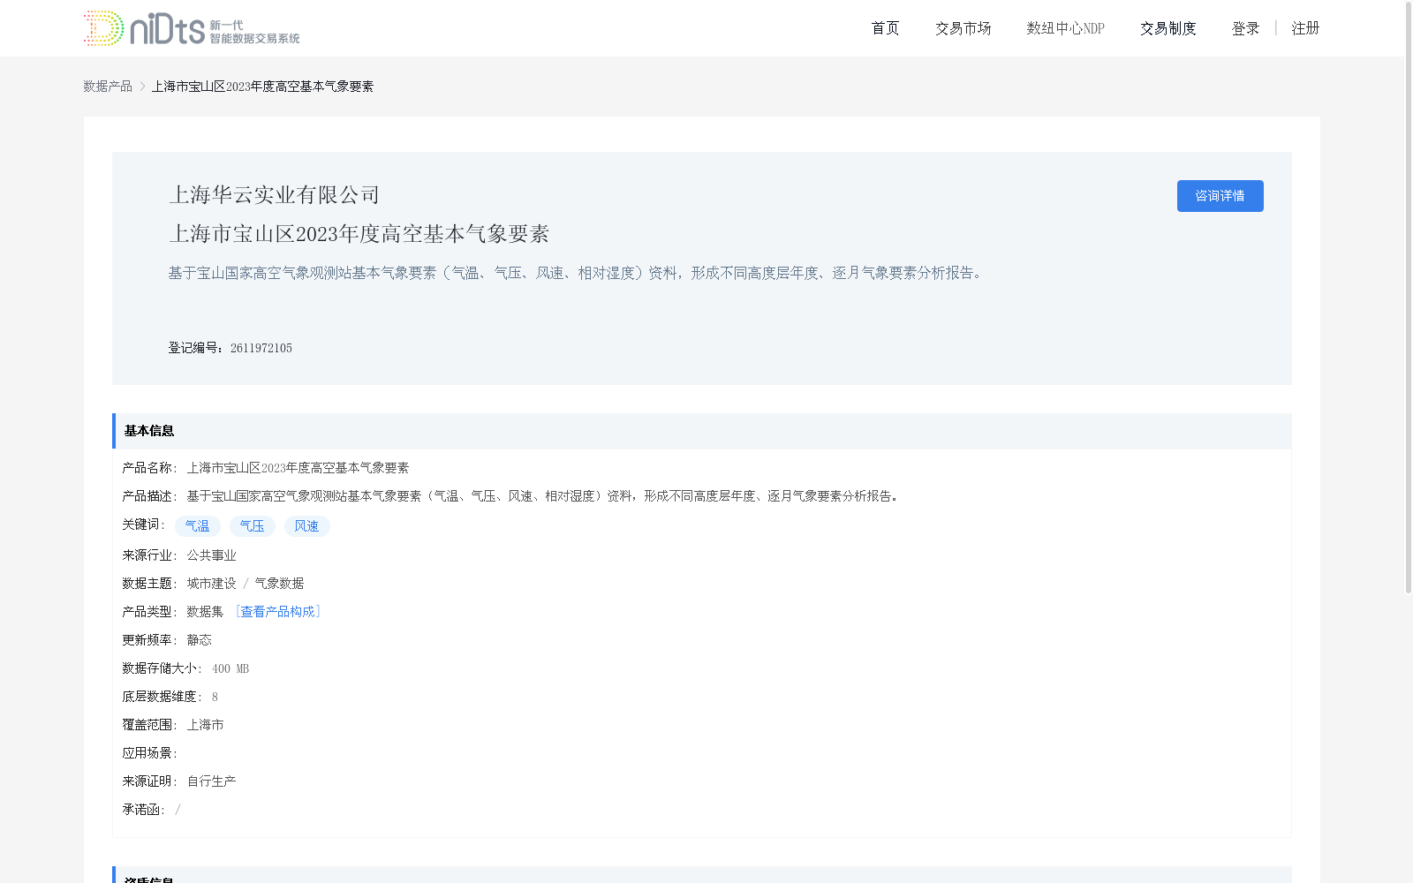Select the 气温 keyword tag
The height and width of the screenshot is (883, 1413).
click(197, 526)
